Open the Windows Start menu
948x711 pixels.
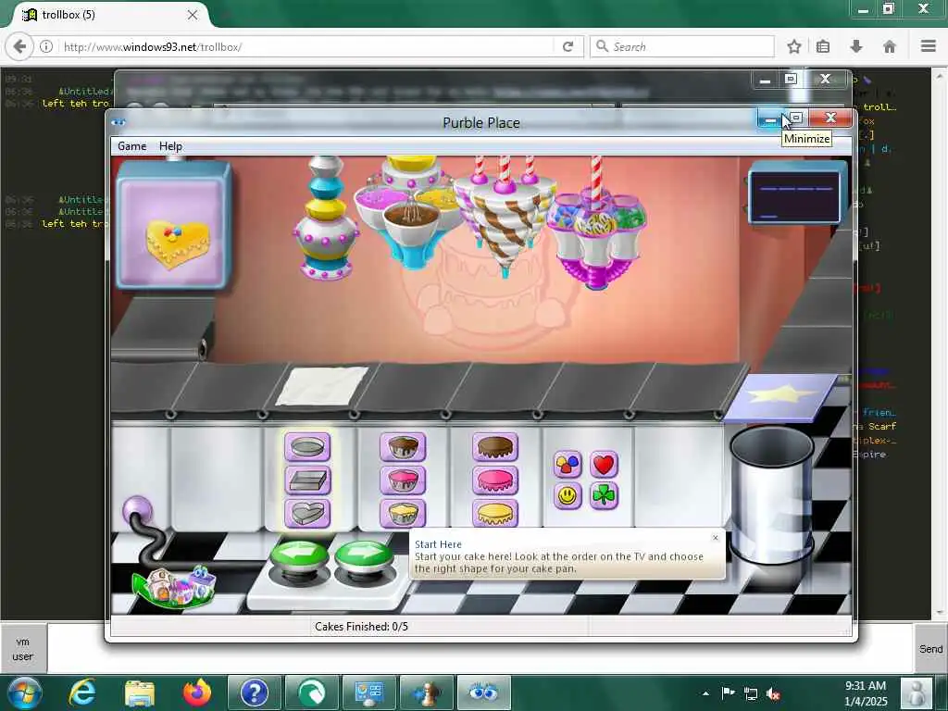(24, 692)
